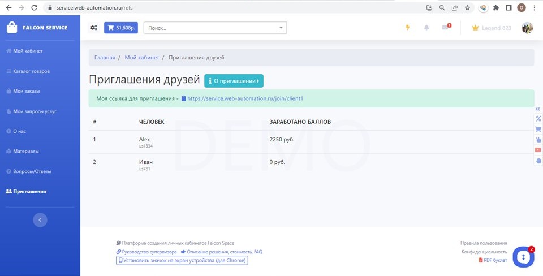The width and height of the screenshot is (543, 276).
Task: Collapse right side panel with double chevron
Action: 538,109
